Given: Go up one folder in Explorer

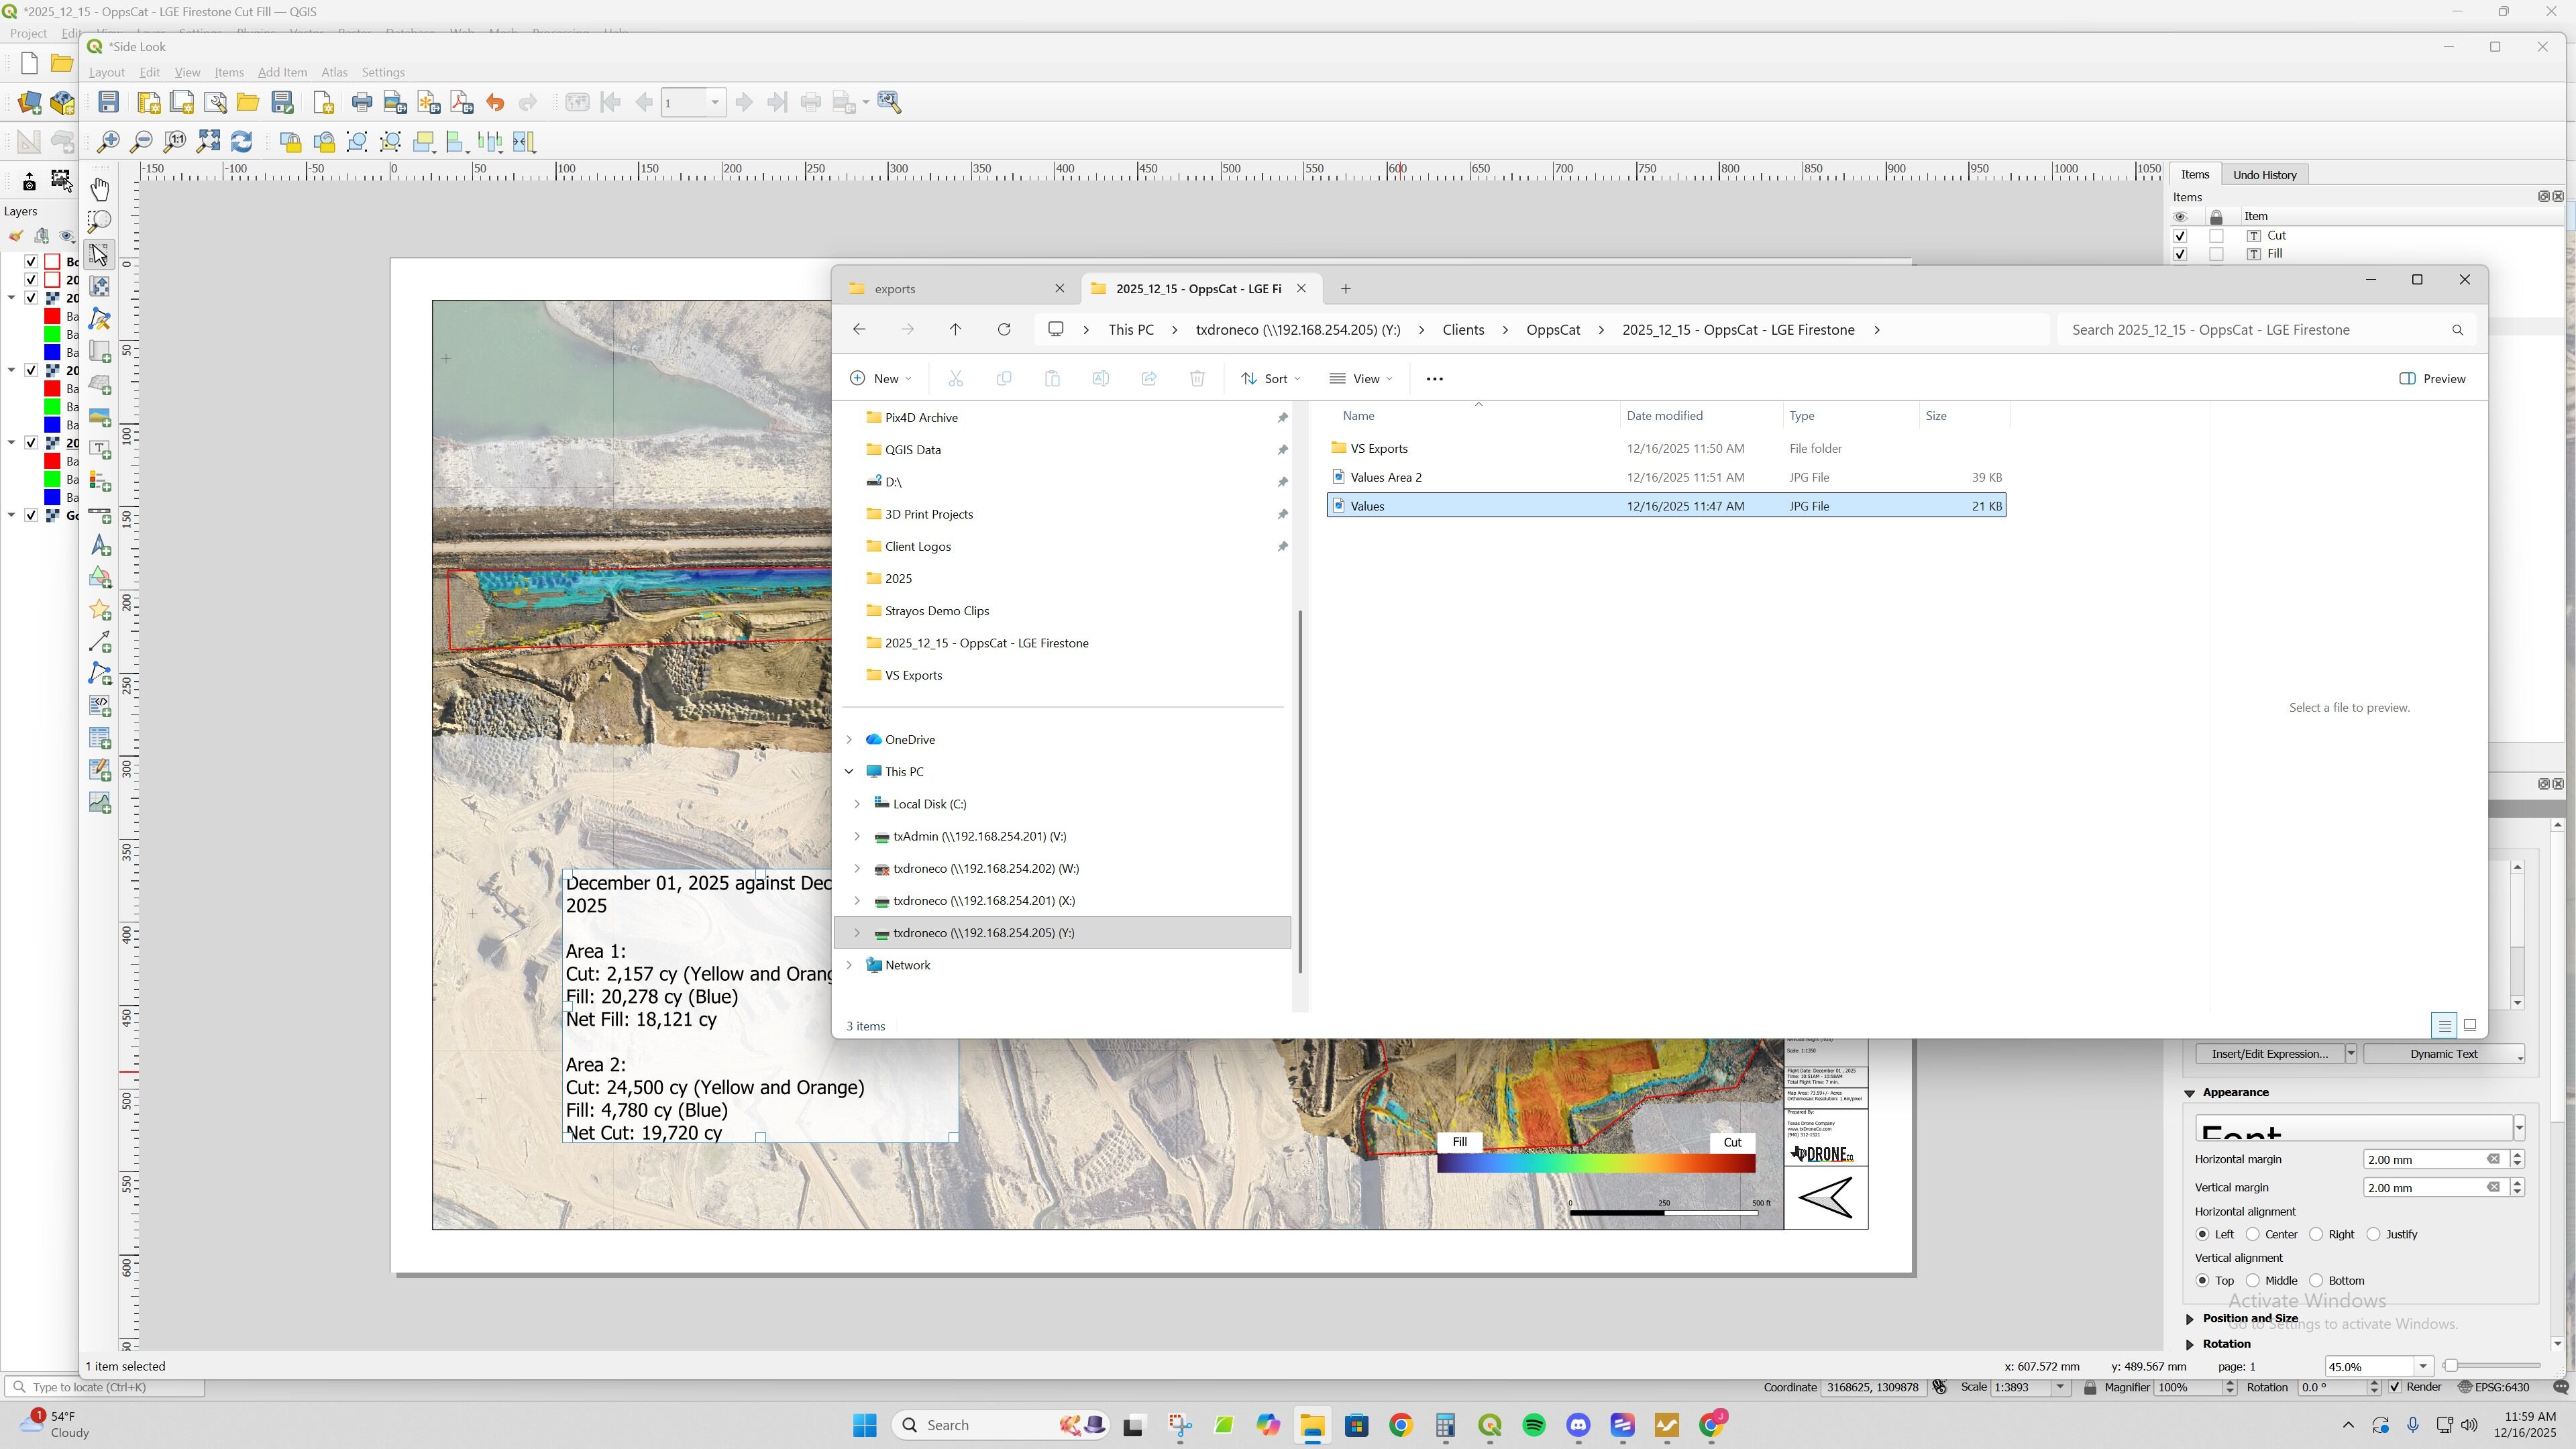Looking at the screenshot, I should pyautogui.click(x=955, y=330).
